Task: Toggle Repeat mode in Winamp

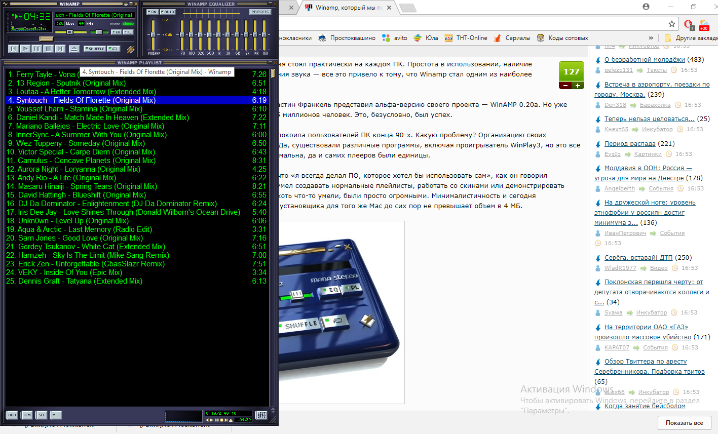Action: tap(114, 49)
